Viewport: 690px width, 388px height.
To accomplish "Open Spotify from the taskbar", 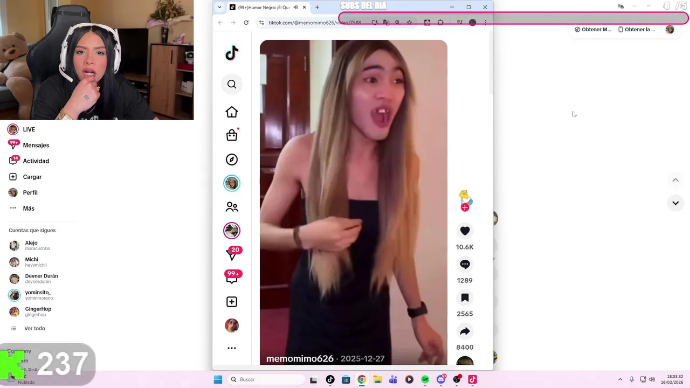I will pos(425,379).
